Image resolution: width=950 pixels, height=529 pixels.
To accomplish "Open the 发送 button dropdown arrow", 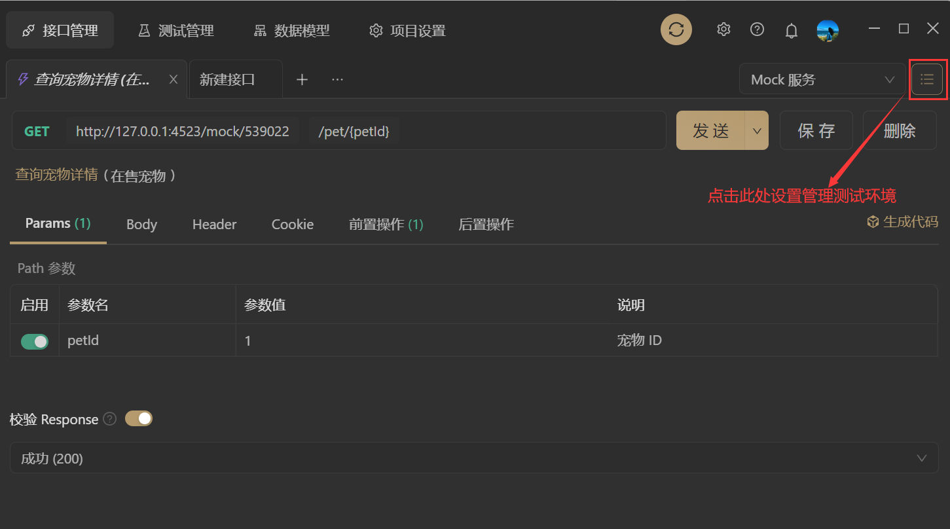I will (757, 130).
